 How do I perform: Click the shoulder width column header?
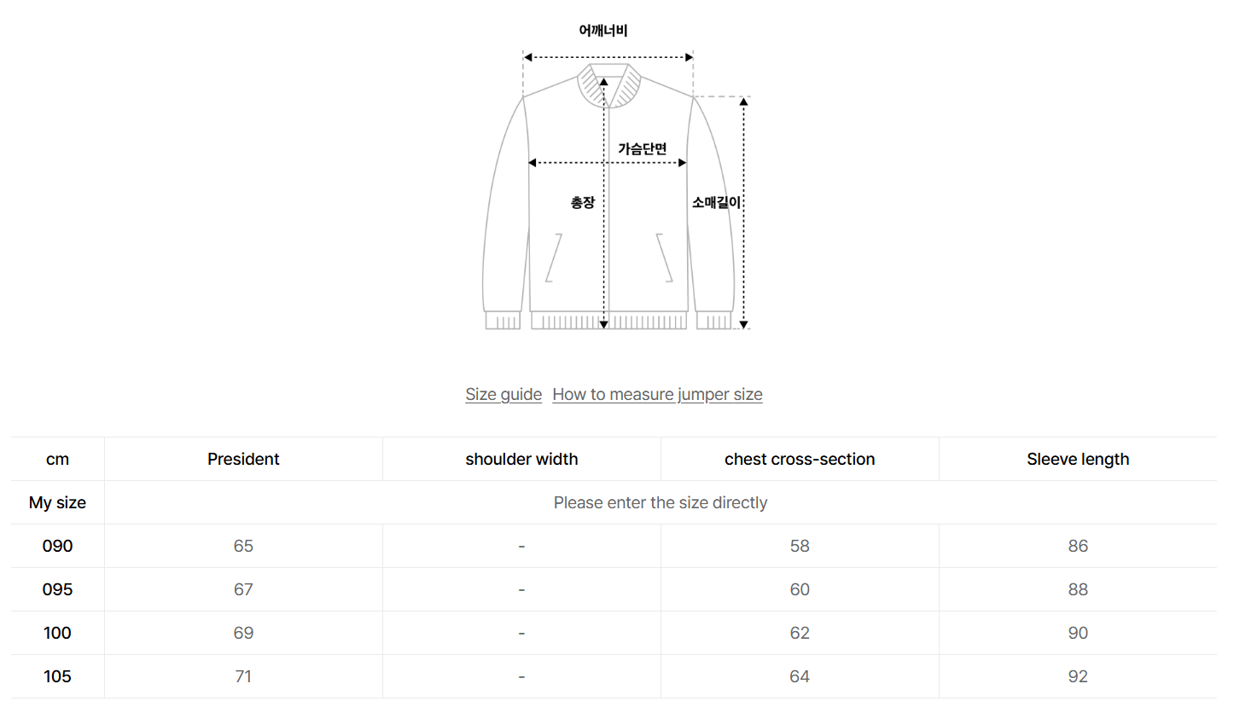click(x=521, y=459)
